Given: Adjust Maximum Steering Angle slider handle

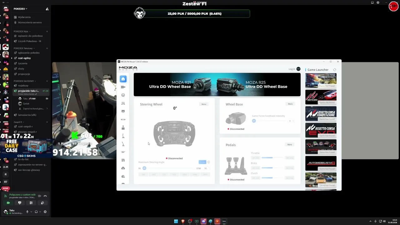Looking at the screenshot, I should pyautogui.click(x=144, y=168).
